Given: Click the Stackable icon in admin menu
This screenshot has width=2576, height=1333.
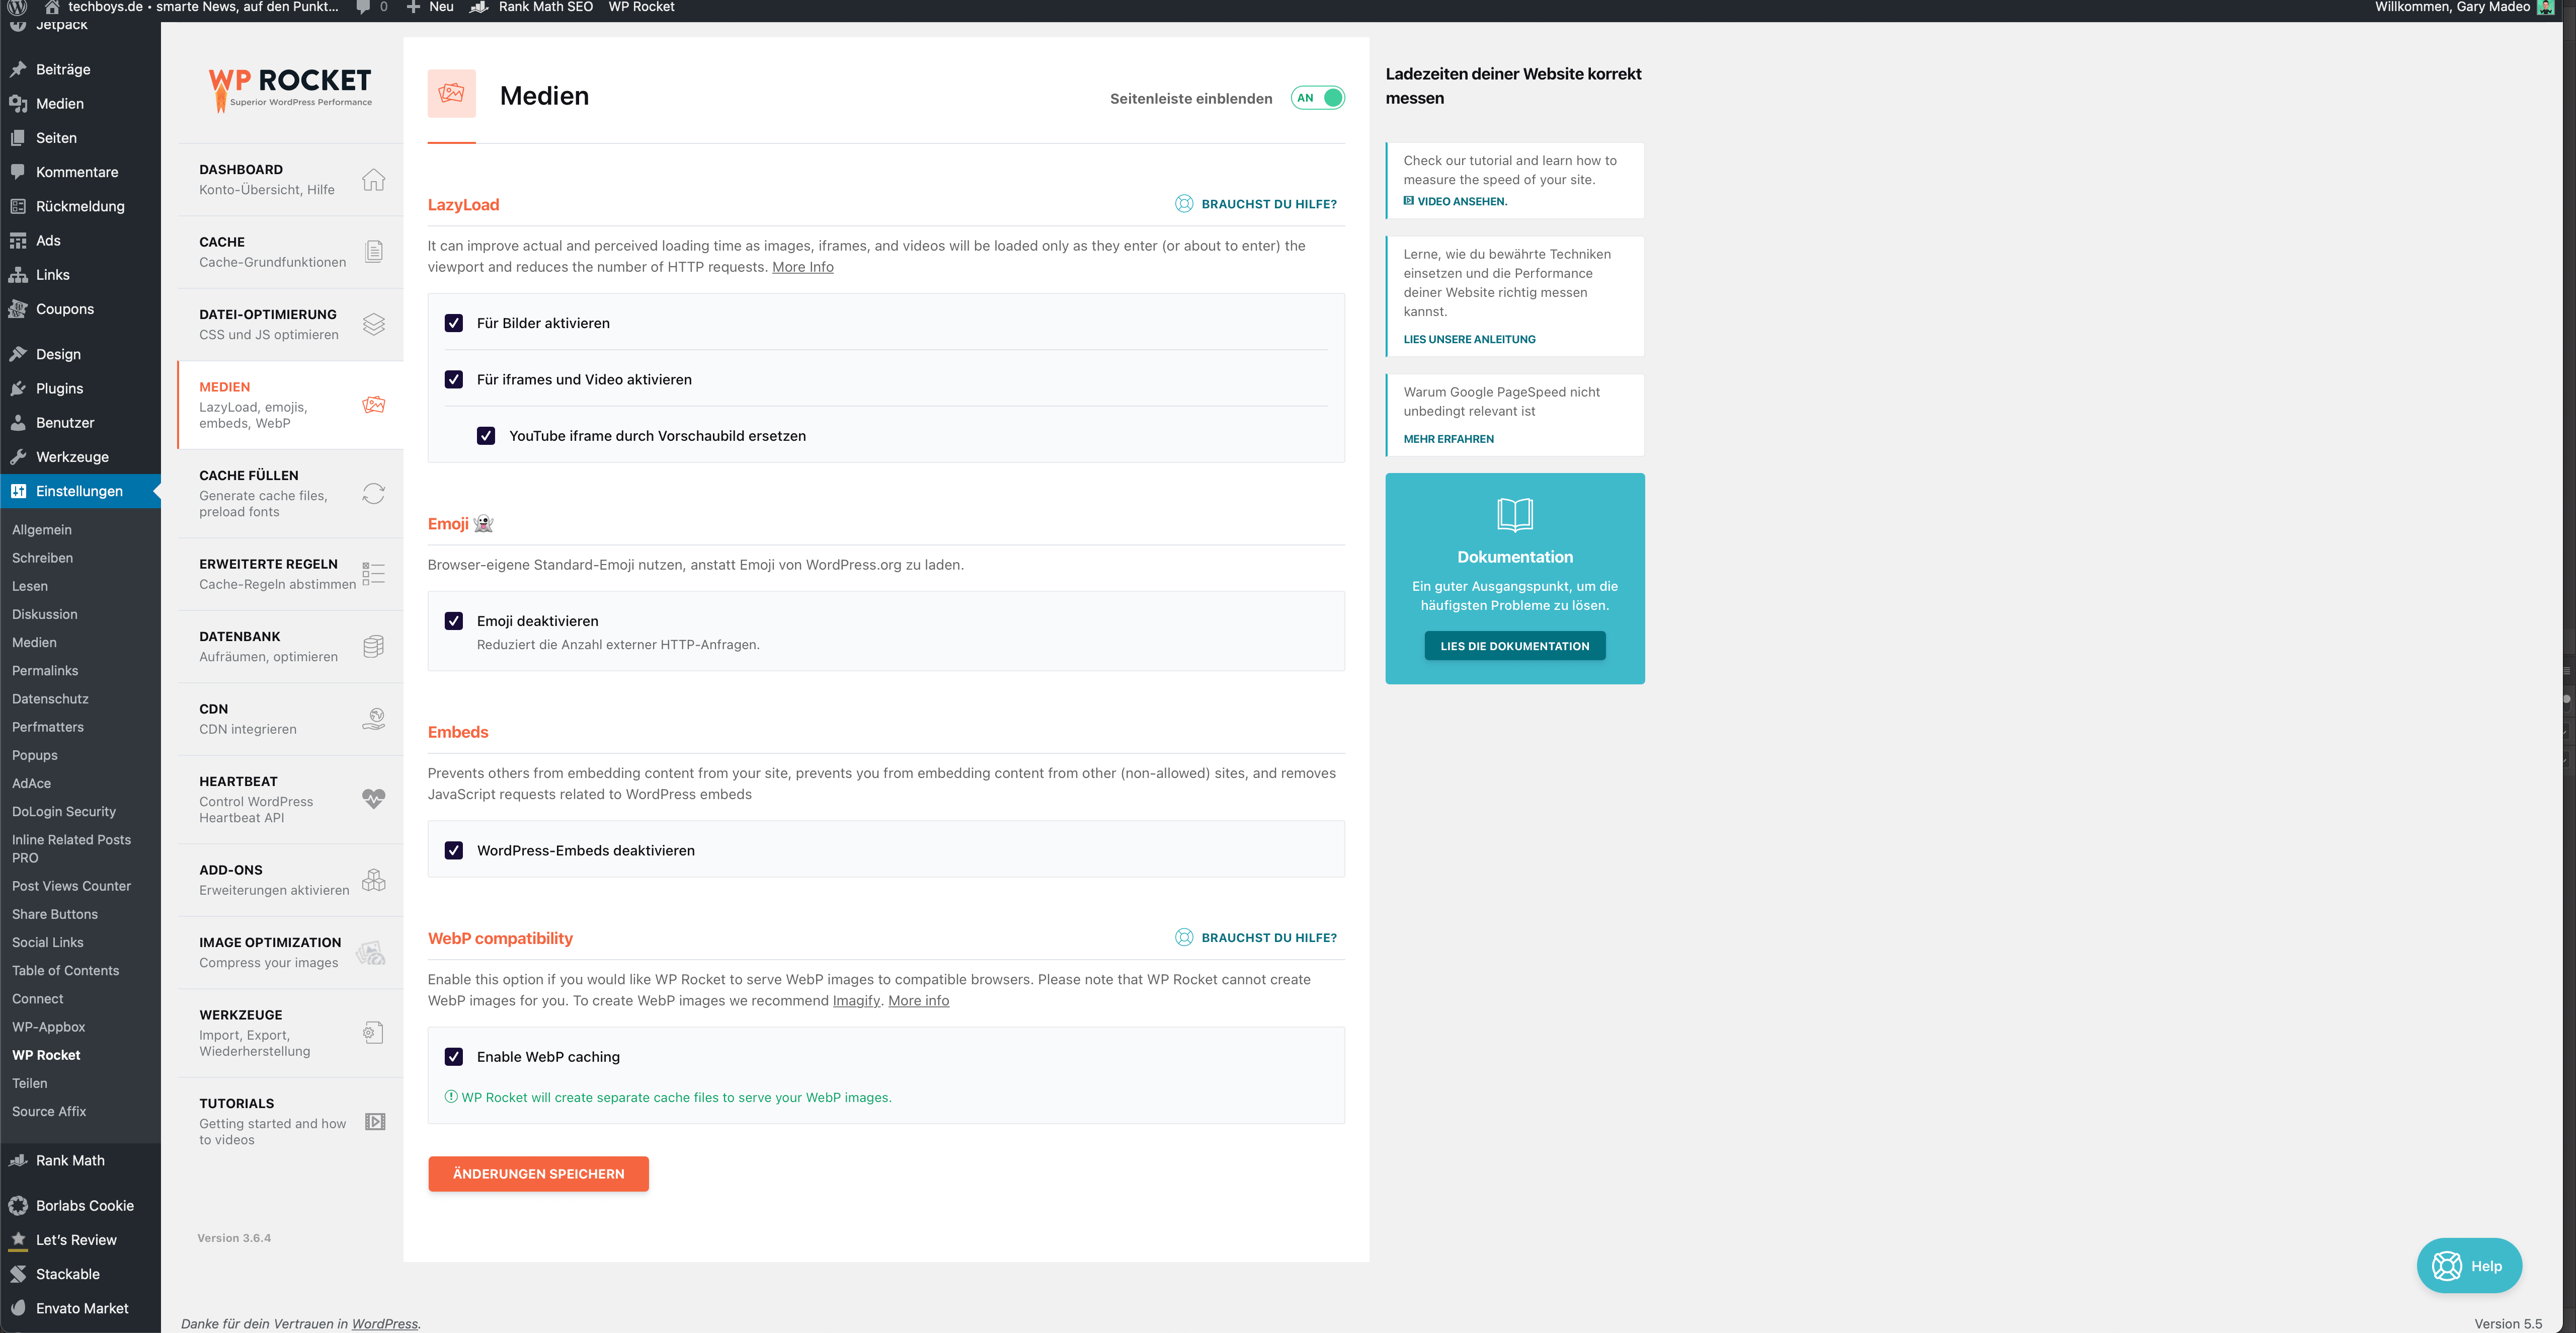Looking at the screenshot, I should click(18, 1274).
